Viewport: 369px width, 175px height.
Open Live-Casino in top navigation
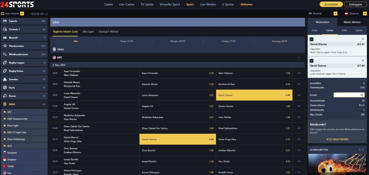tap(127, 5)
